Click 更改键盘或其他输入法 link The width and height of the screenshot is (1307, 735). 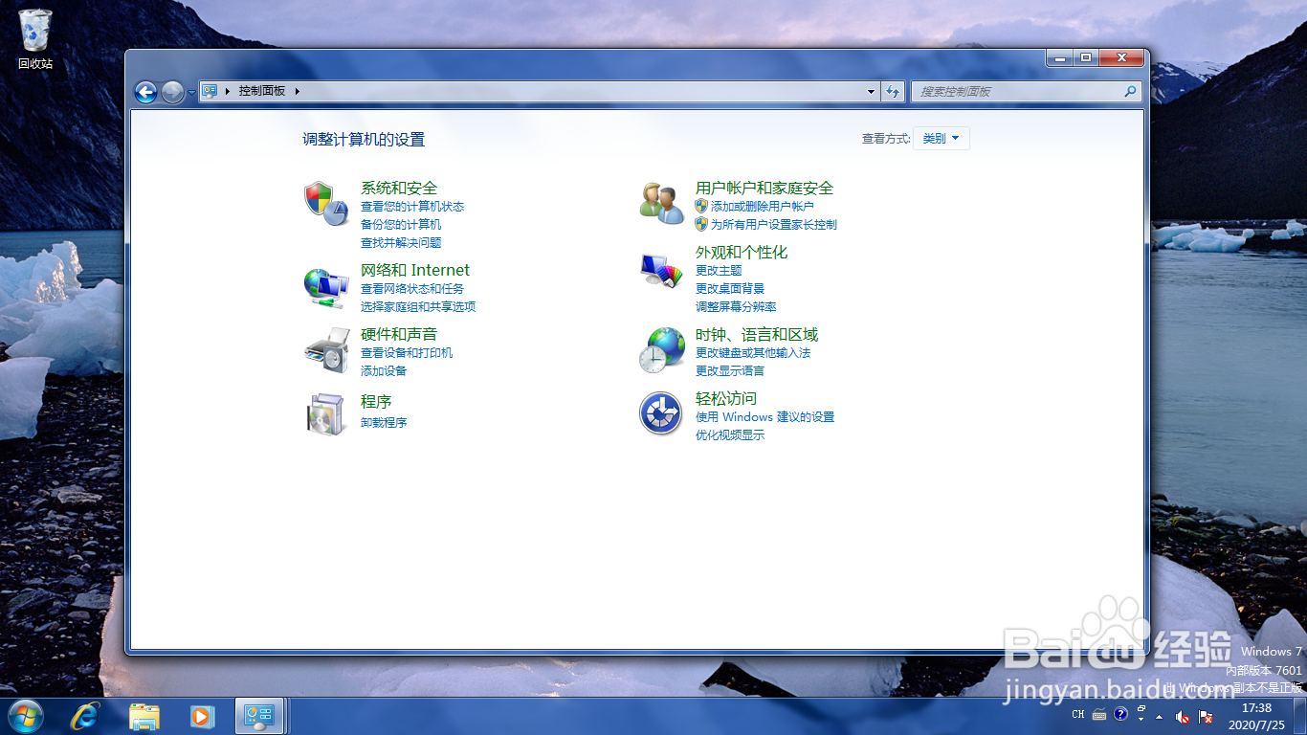tap(753, 353)
